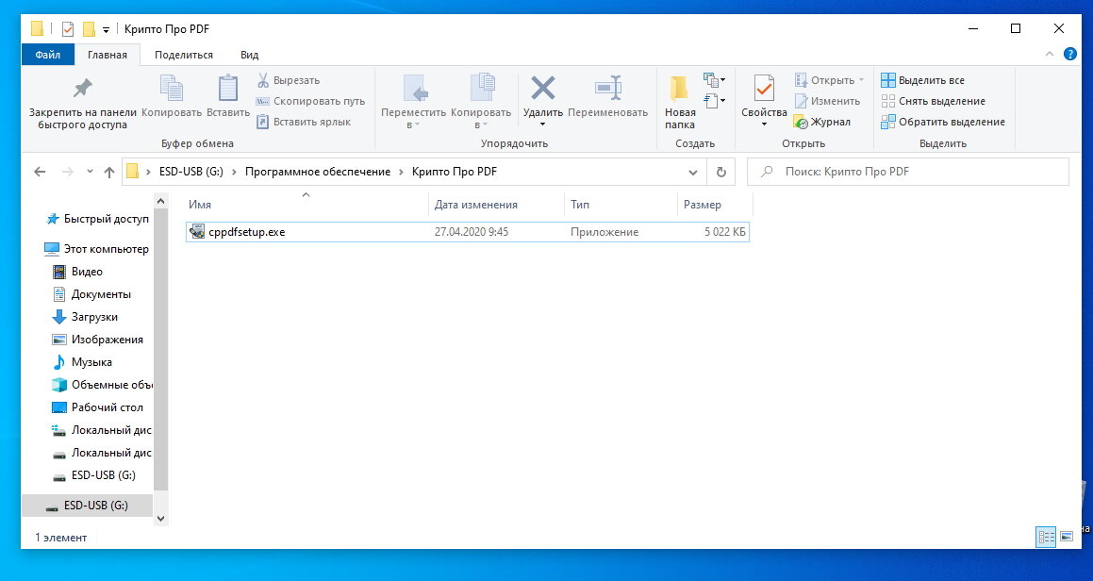1093x581 pixels.
Task: Open Быстрый доступ in sidebar
Action: [97, 219]
